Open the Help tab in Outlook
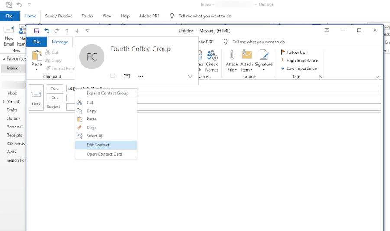 pos(125,16)
